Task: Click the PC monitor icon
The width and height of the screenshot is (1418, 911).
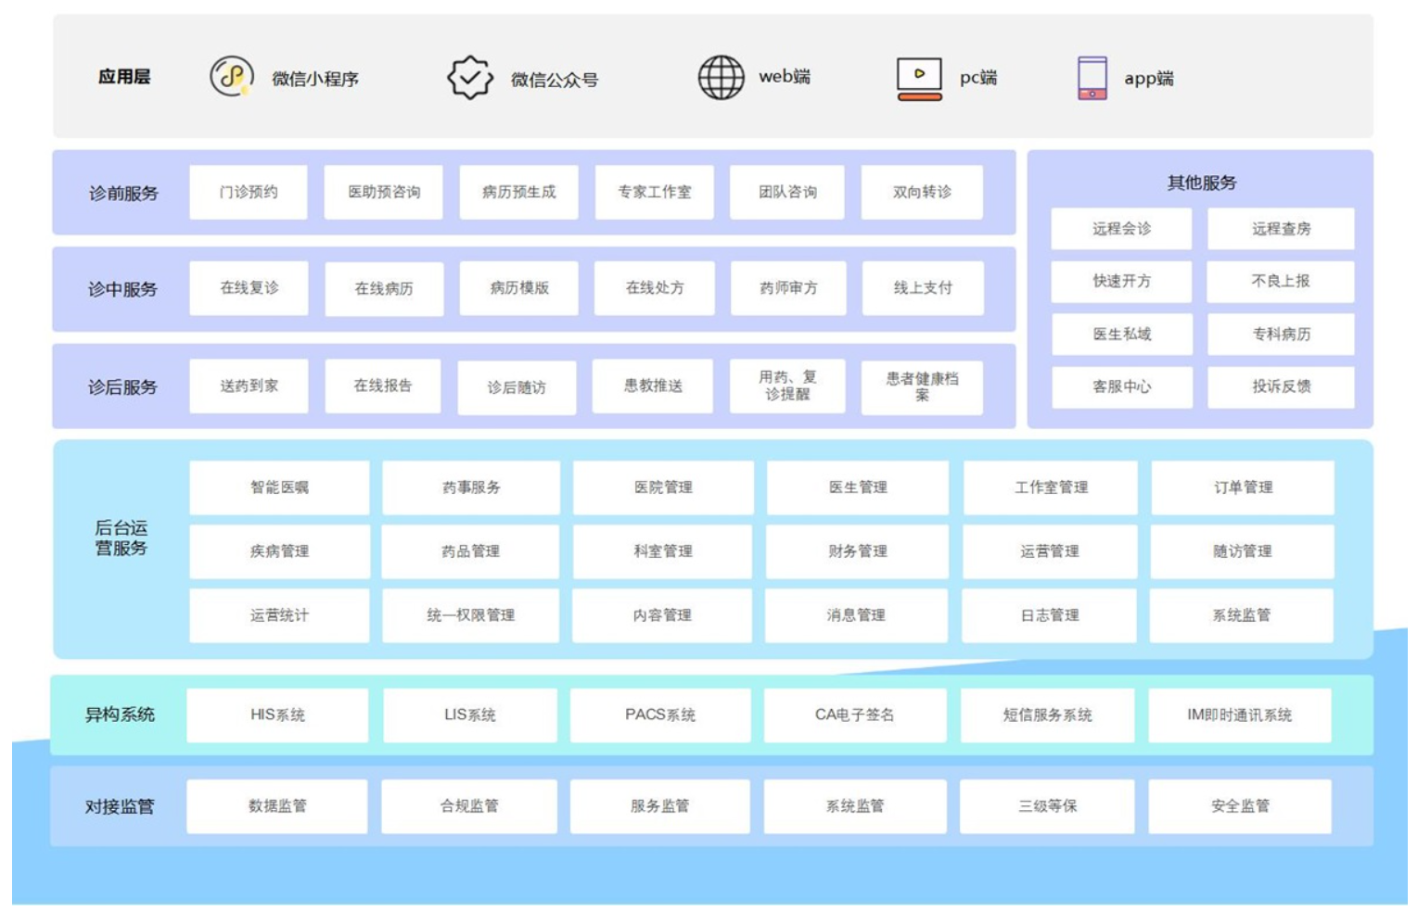Action: (919, 78)
